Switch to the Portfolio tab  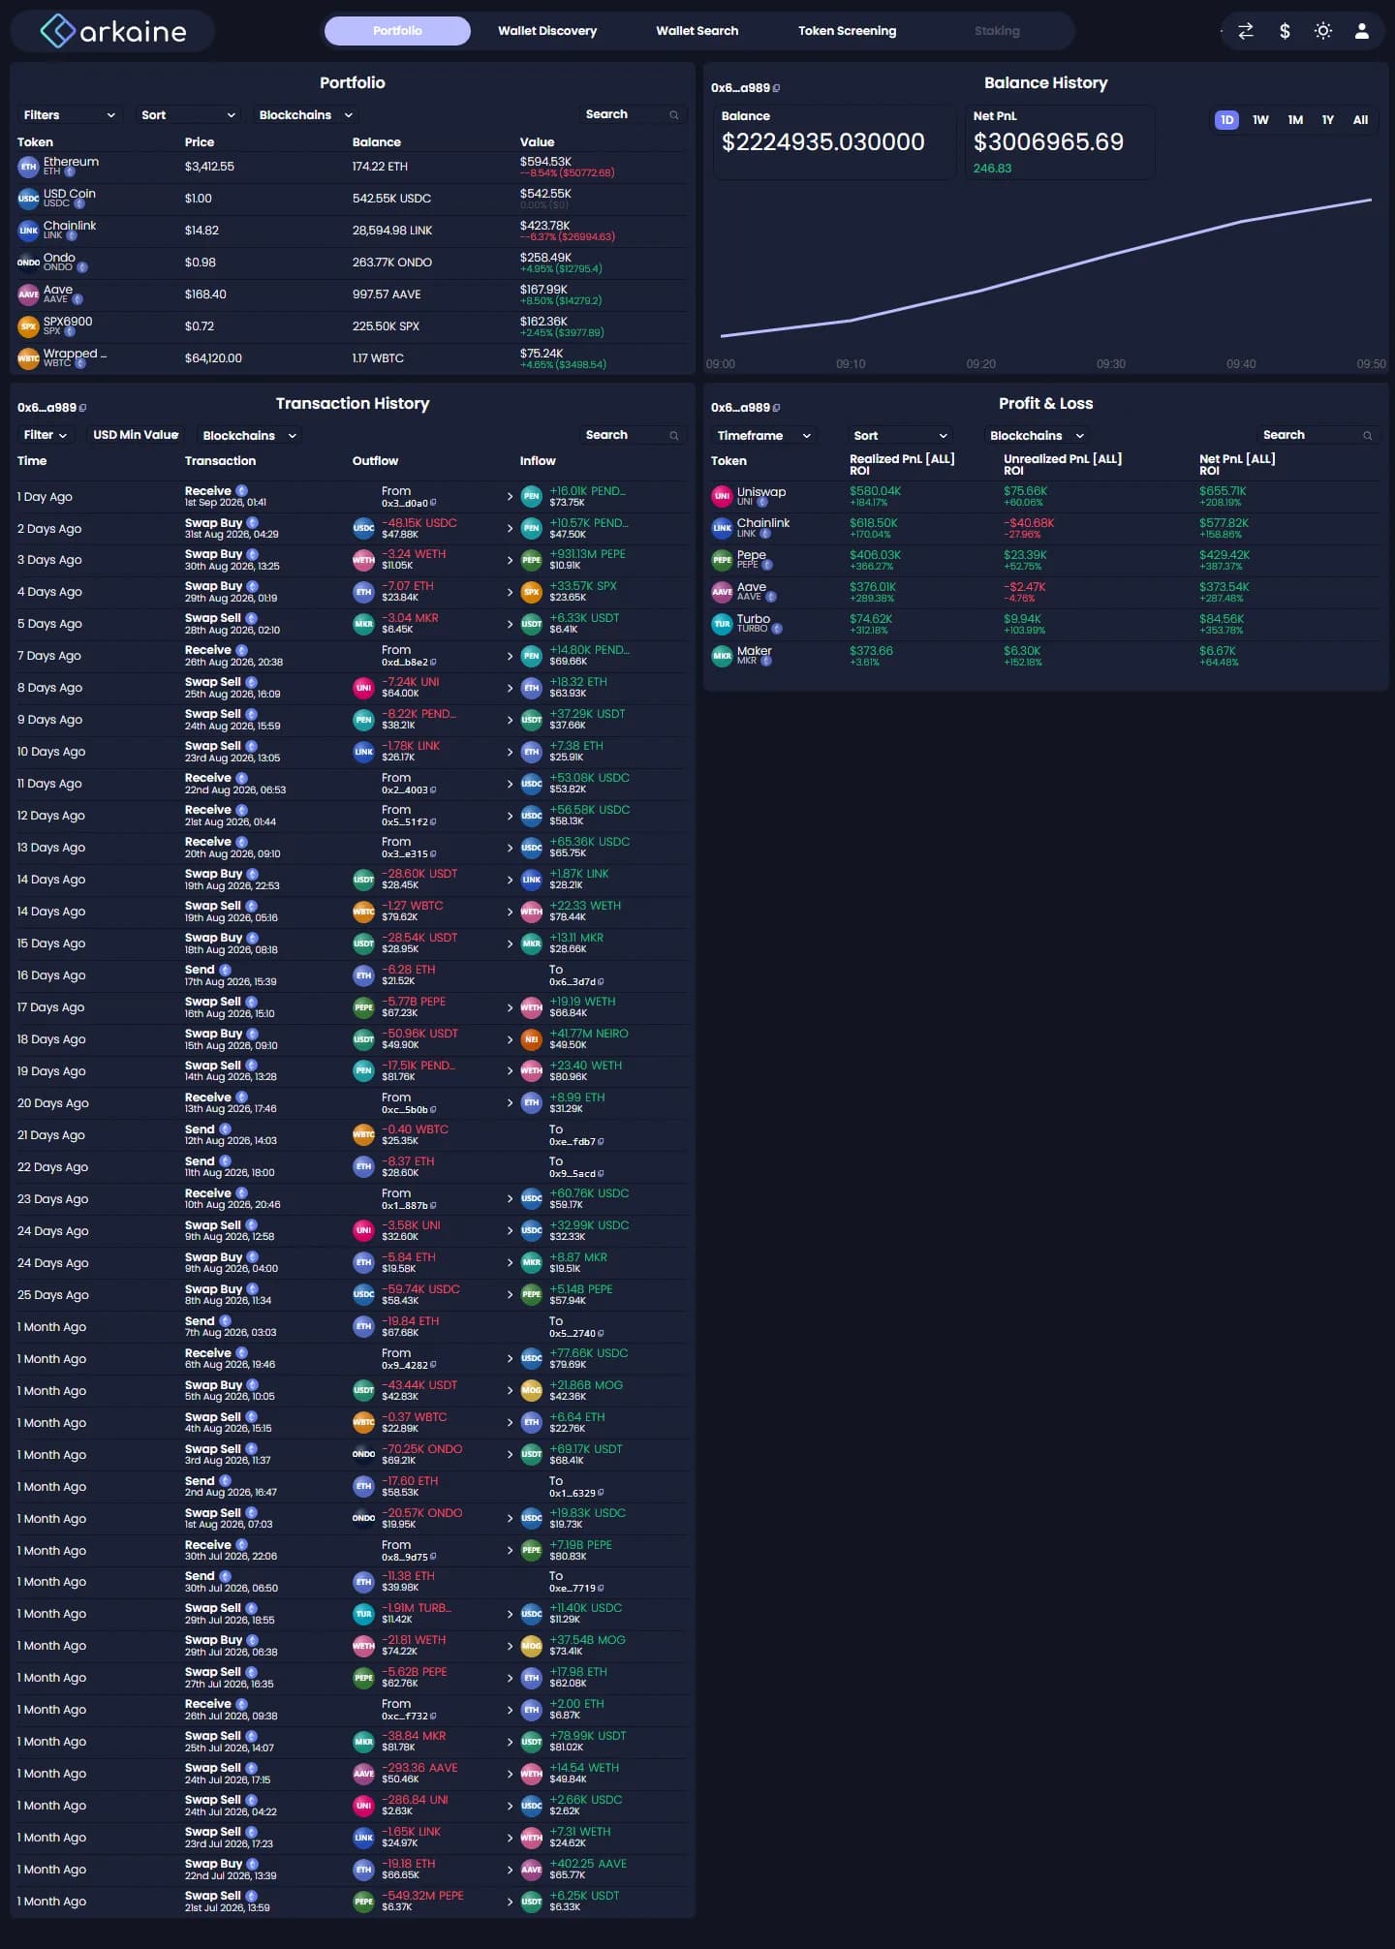397,31
